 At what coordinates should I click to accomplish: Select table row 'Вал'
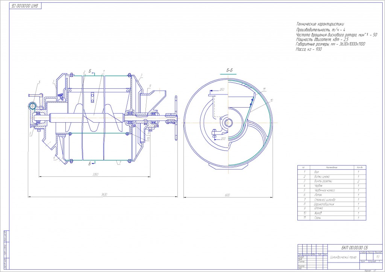click(x=332, y=172)
